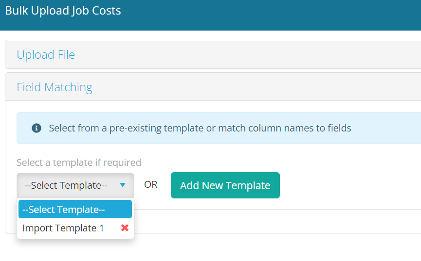Collapse the Field Matching section
The width and height of the screenshot is (421, 261).
pyautogui.click(x=55, y=87)
